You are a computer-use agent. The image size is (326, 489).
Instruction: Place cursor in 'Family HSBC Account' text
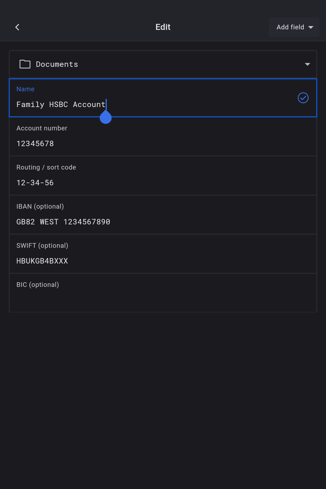(x=61, y=105)
